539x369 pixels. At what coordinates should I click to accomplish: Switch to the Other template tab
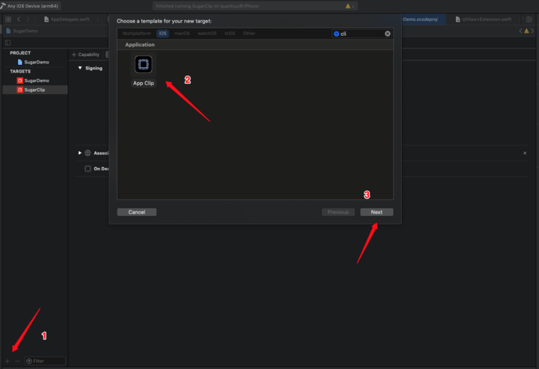click(249, 34)
